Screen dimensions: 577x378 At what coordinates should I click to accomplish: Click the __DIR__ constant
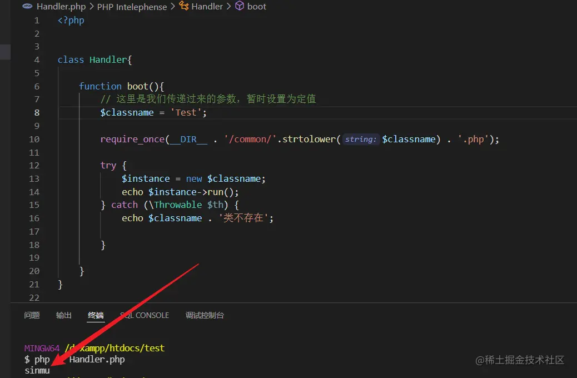tap(188, 140)
